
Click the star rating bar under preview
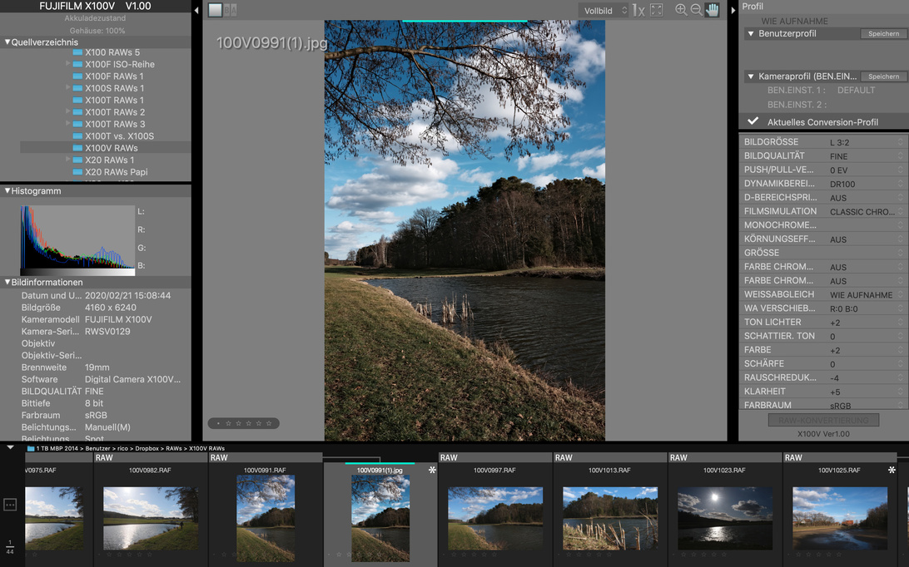243,423
